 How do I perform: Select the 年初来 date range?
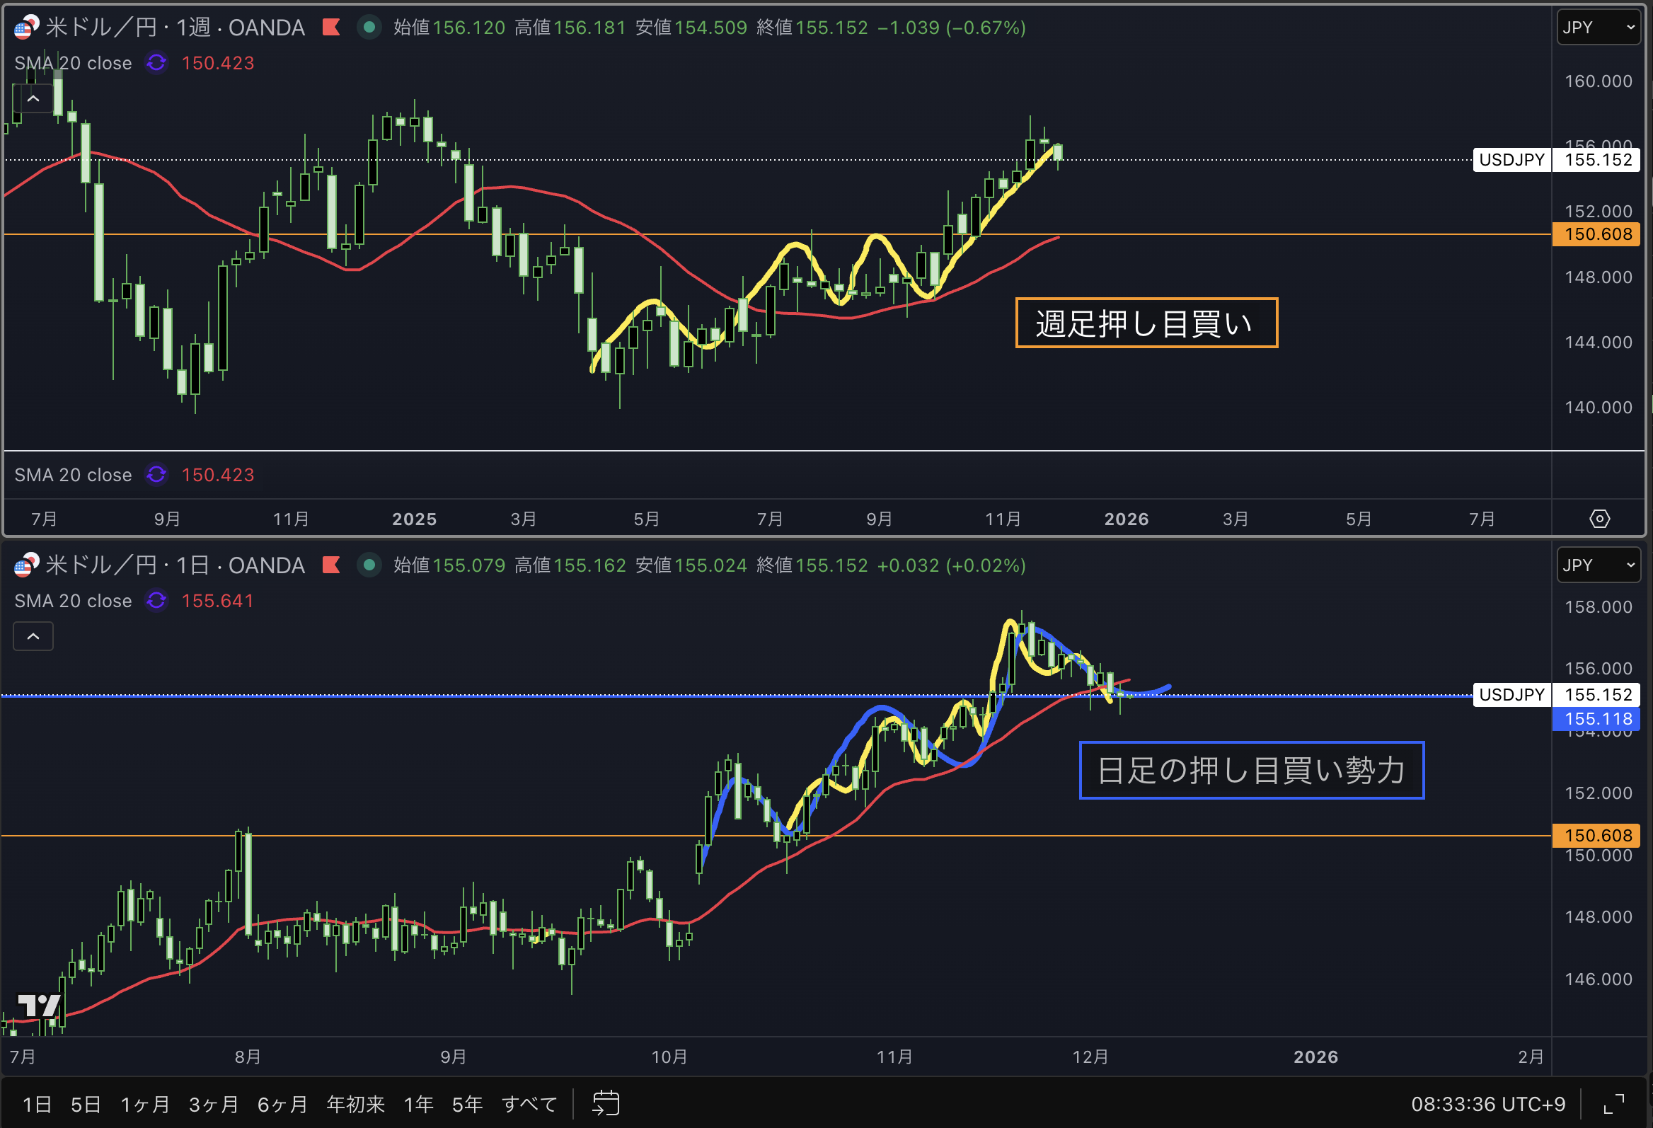[x=355, y=1104]
